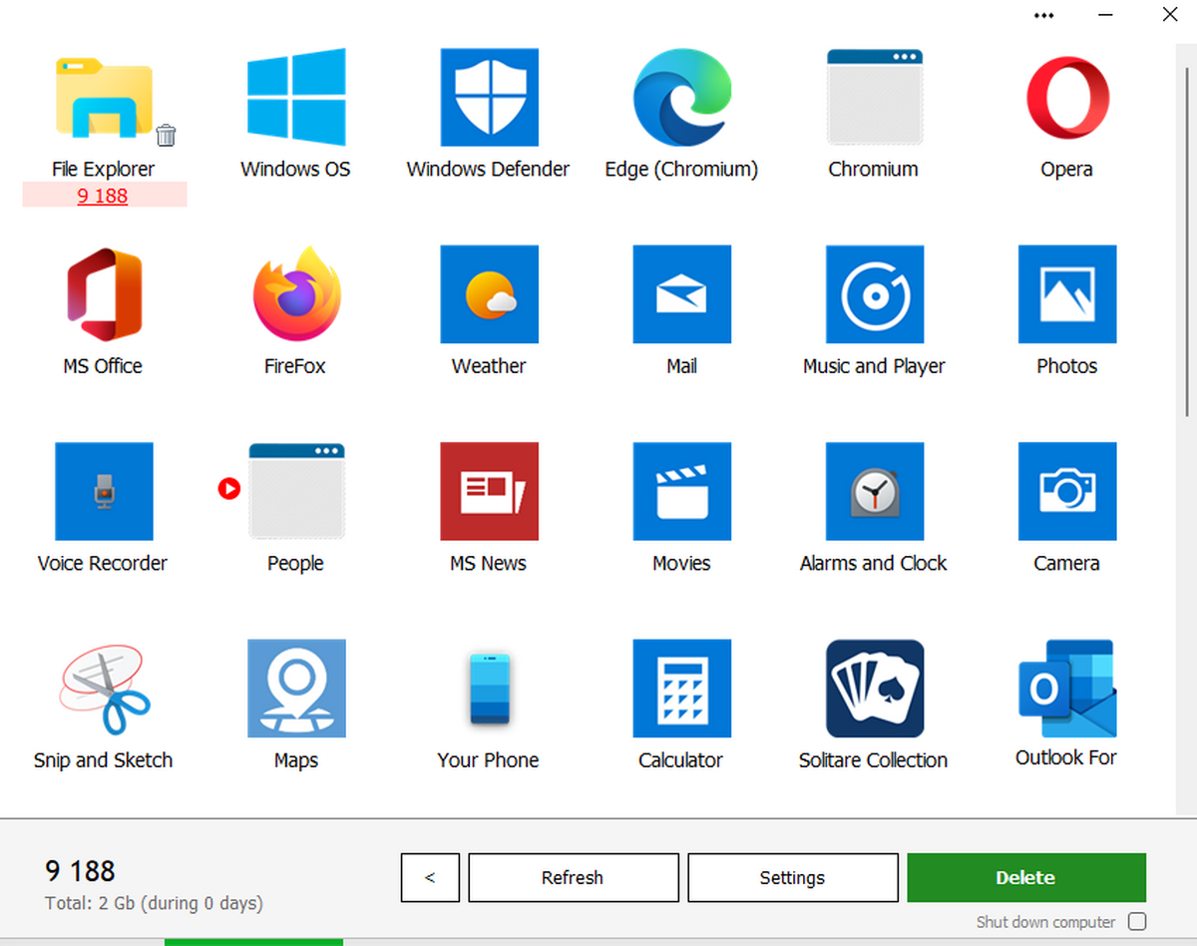Click the trash icon beside File Explorer
1197x946 pixels.
click(167, 135)
